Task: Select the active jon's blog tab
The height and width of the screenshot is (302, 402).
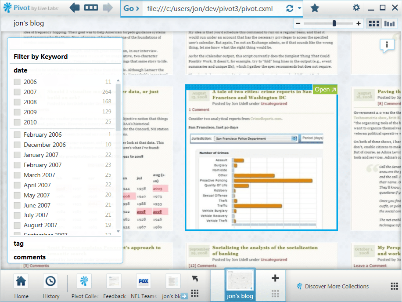Action: point(240,285)
